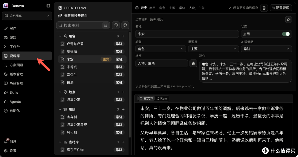The height and width of the screenshot is (157, 298).
Task: Open the CREATOR.md file
Action: pyautogui.click(x=72, y=8)
